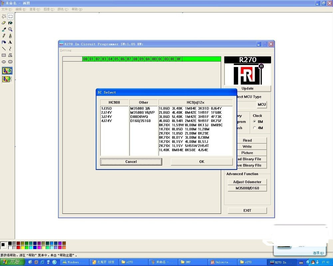This screenshot has width=333, height=266.
Task: Select D160/35160 in the Other list
Action: point(141,121)
